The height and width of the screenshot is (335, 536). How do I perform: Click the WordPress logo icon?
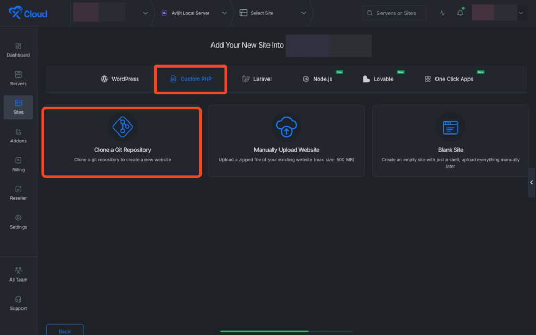tap(104, 79)
